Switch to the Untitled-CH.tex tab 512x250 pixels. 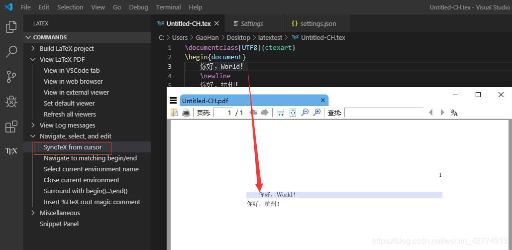(x=189, y=23)
